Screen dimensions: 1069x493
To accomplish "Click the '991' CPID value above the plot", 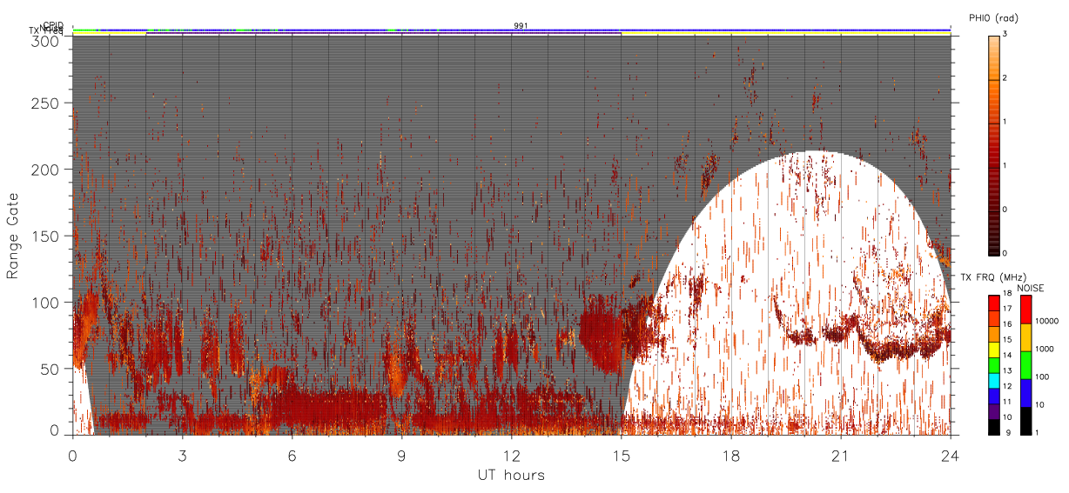I will tap(521, 26).
